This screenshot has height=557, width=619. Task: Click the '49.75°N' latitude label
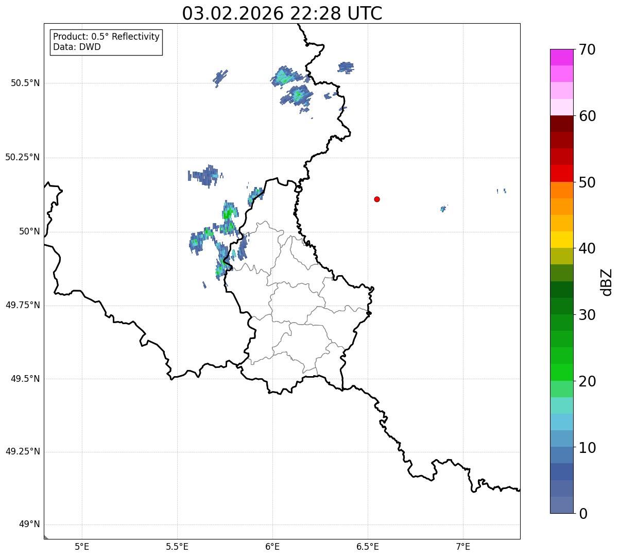coord(22,305)
